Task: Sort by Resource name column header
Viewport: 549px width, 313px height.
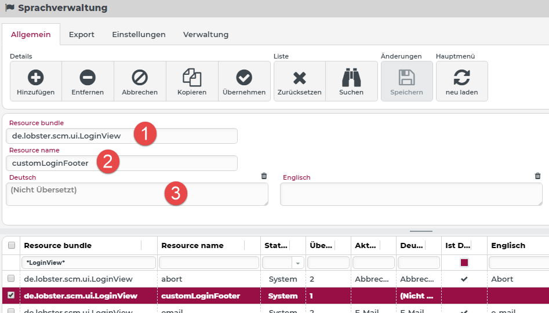Action: (192, 246)
